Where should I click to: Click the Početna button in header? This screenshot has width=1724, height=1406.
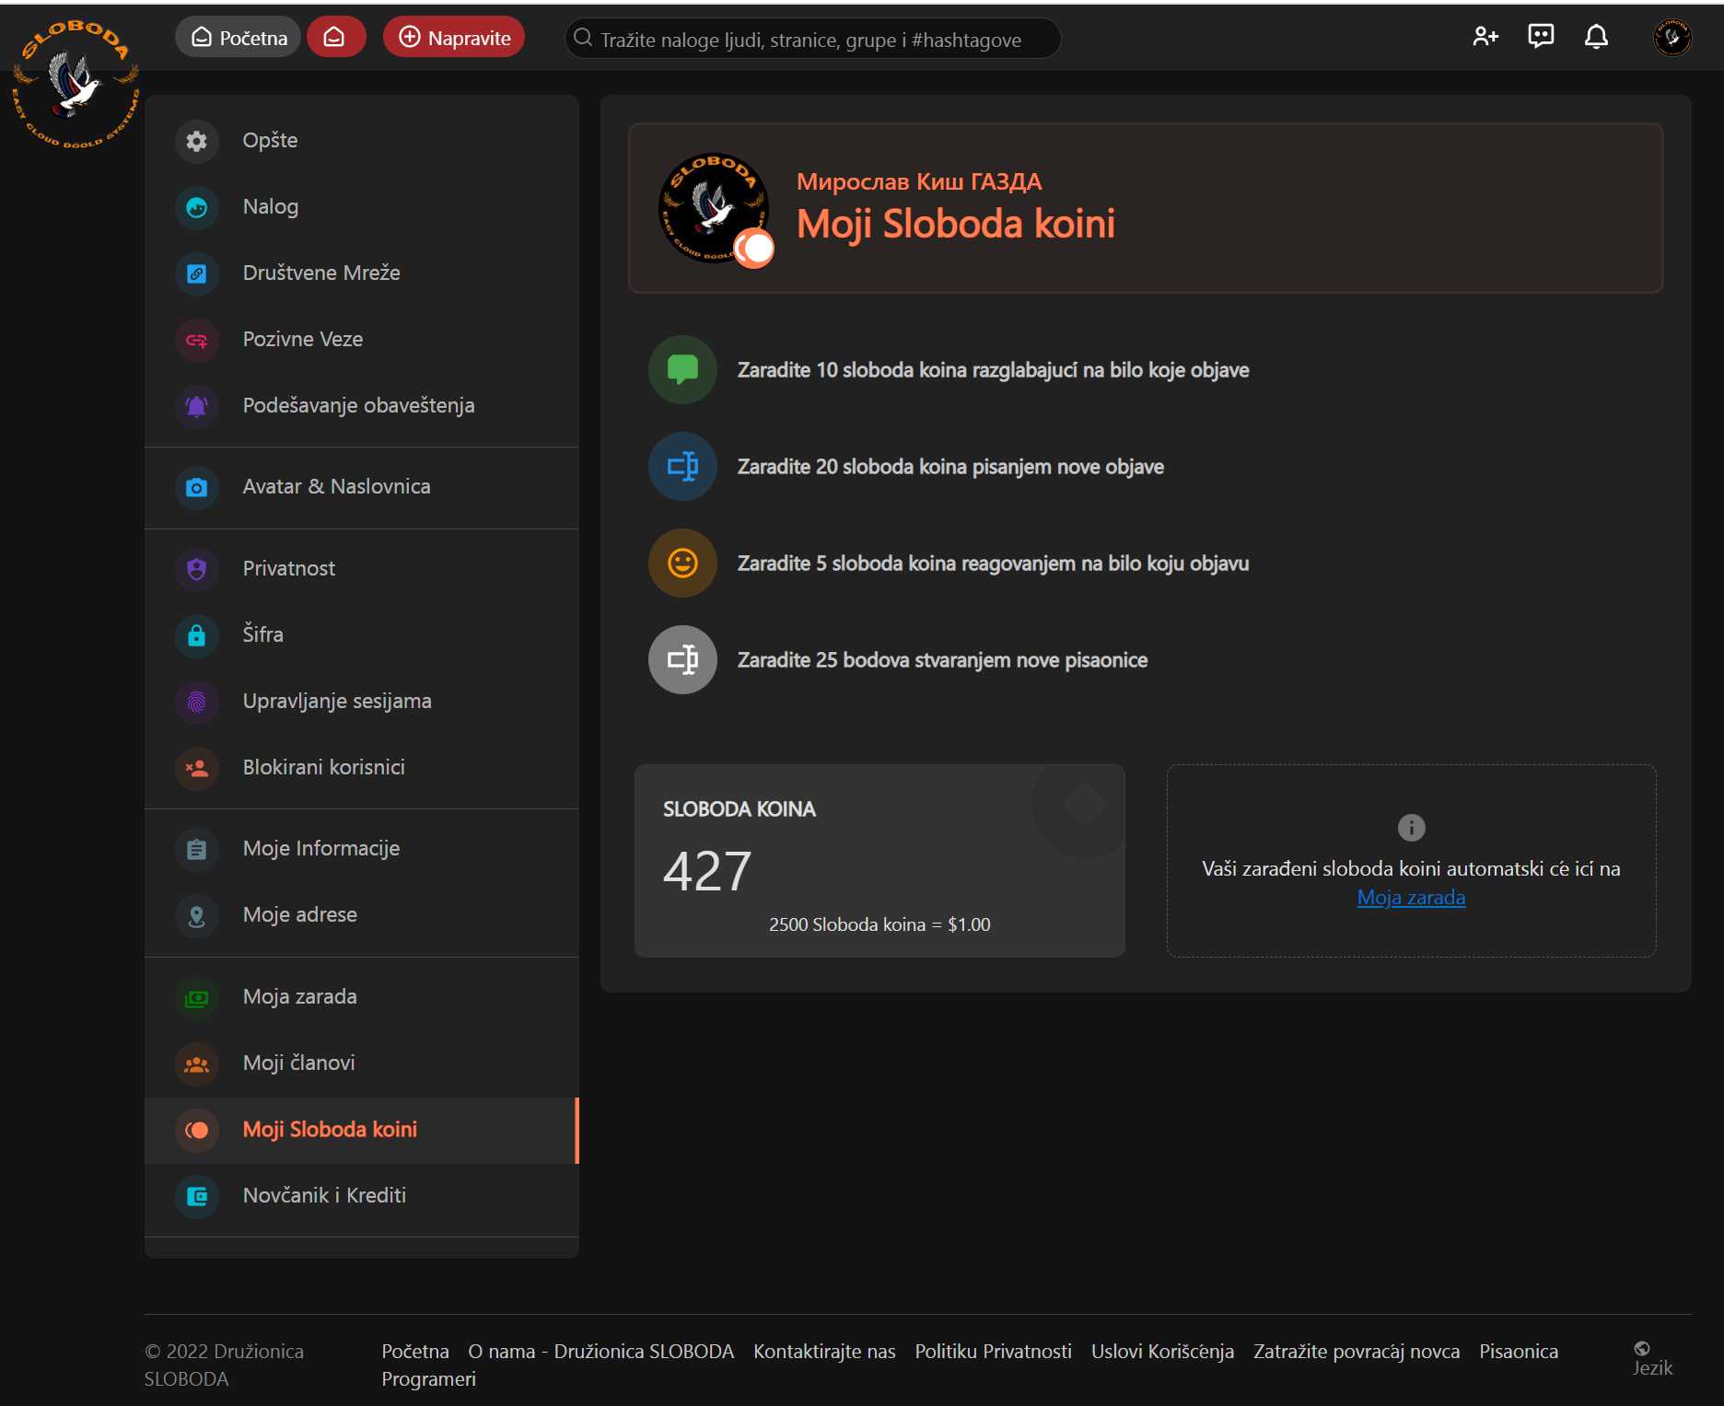[x=239, y=37]
